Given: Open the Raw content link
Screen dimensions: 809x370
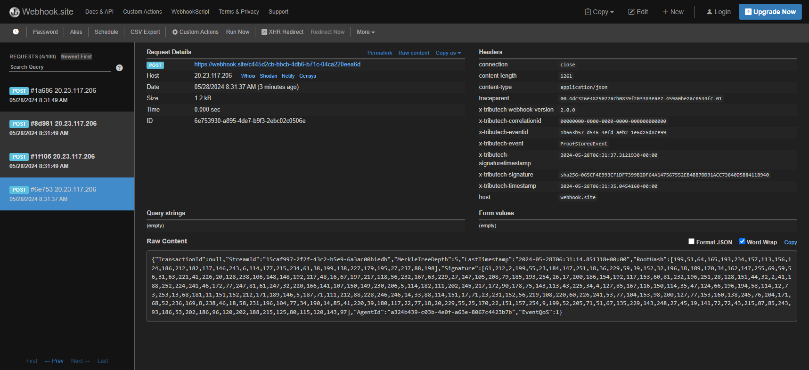Looking at the screenshot, I should click(x=414, y=53).
